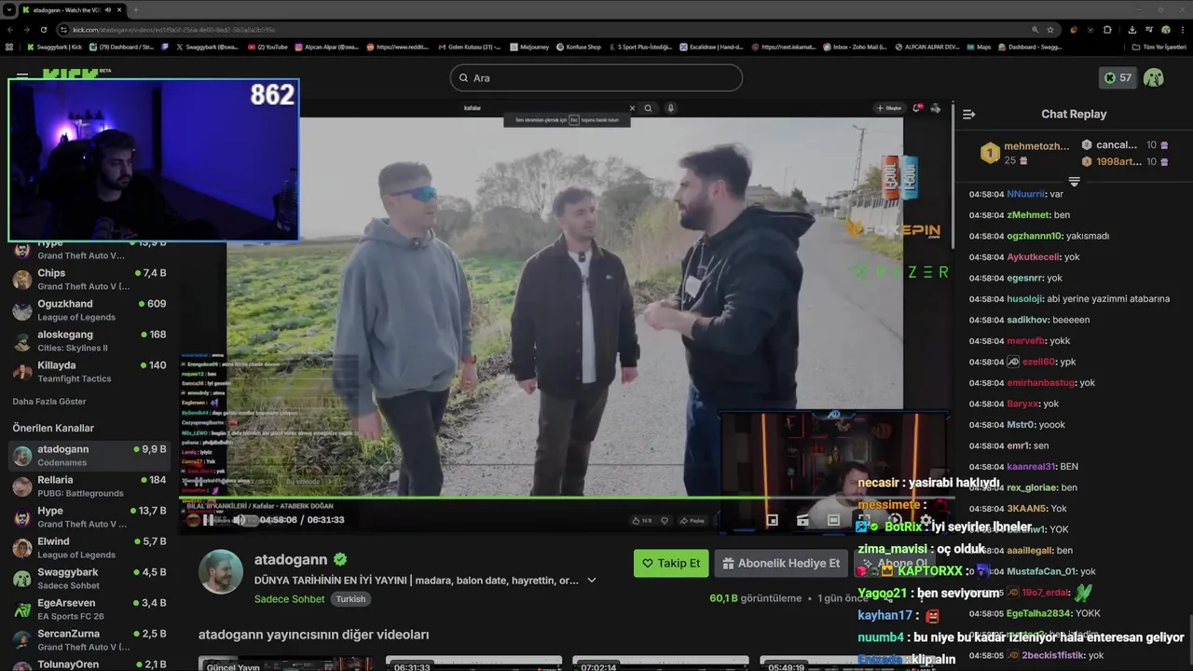This screenshot has height=671, width=1193.
Task: Expand the chat leaderboard arrow
Action: 1074,181
